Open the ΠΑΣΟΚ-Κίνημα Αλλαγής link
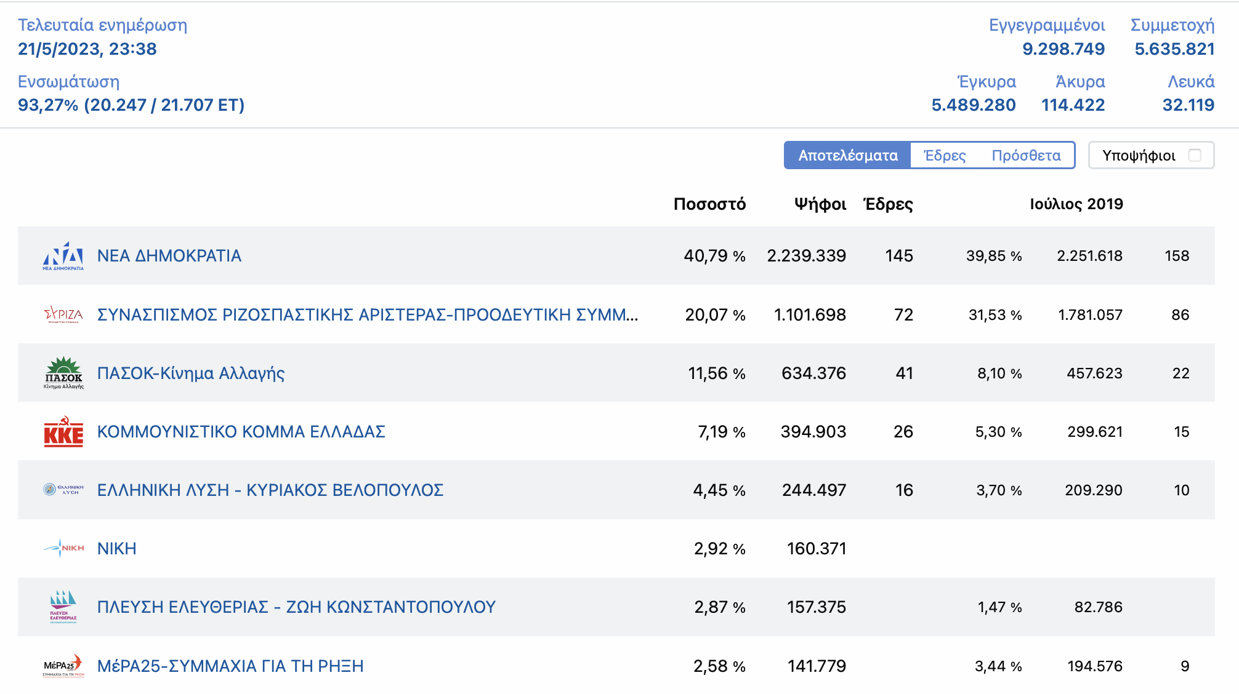Image resolution: width=1239 pixels, height=694 pixels. click(191, 373)
